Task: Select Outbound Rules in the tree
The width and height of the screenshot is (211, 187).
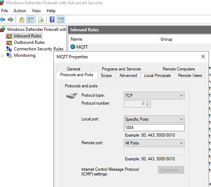Action: (29, 43)
